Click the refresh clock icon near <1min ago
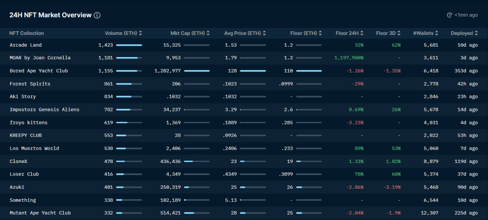This screenshot has height=220, width=488. [x=450, y=15]
